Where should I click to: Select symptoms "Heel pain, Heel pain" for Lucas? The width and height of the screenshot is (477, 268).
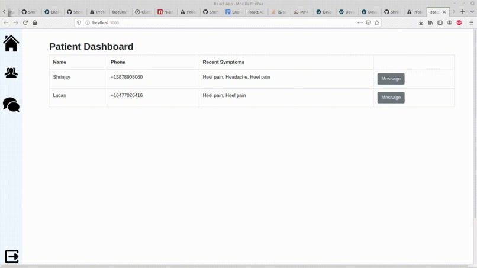(224, 95)
